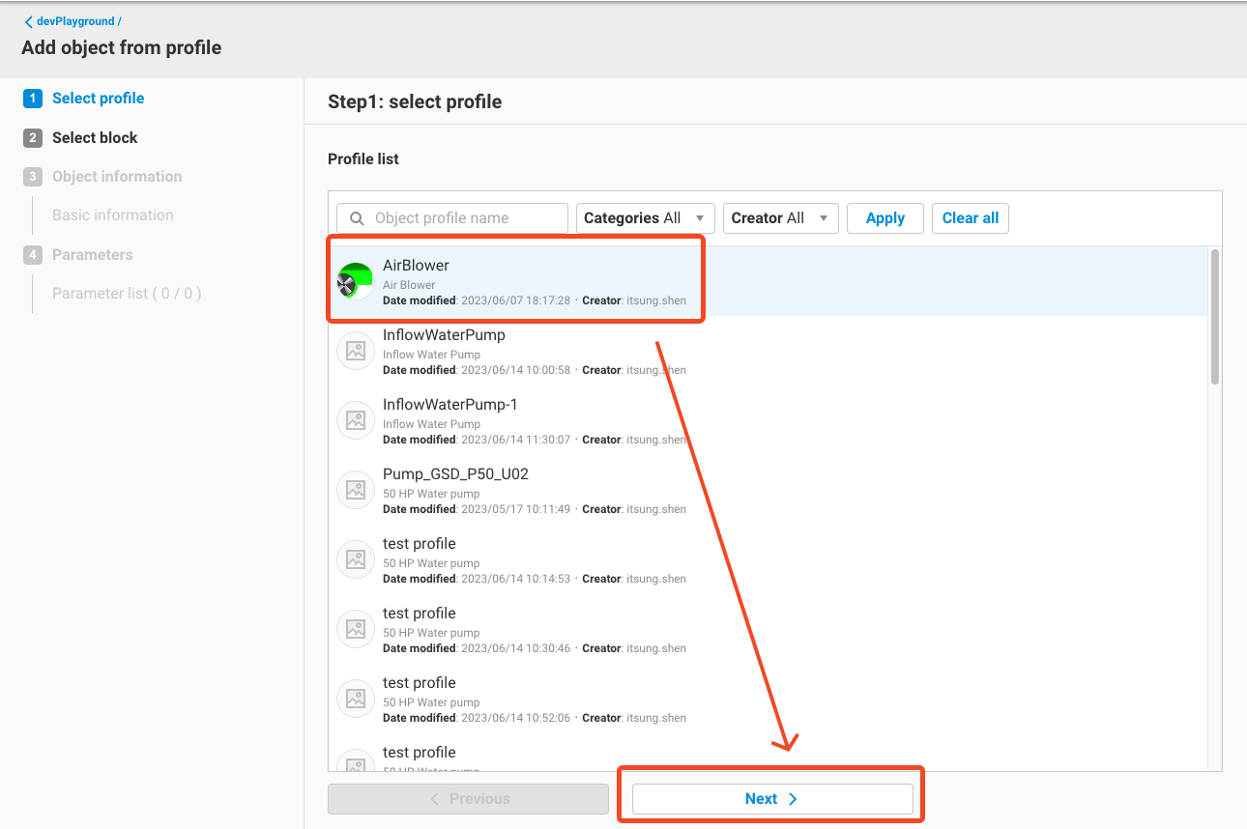Click the AirBlower profile fan icon
Image resolution: width=1247 pixels, height=829 pixels.
[x=355, y=281]
